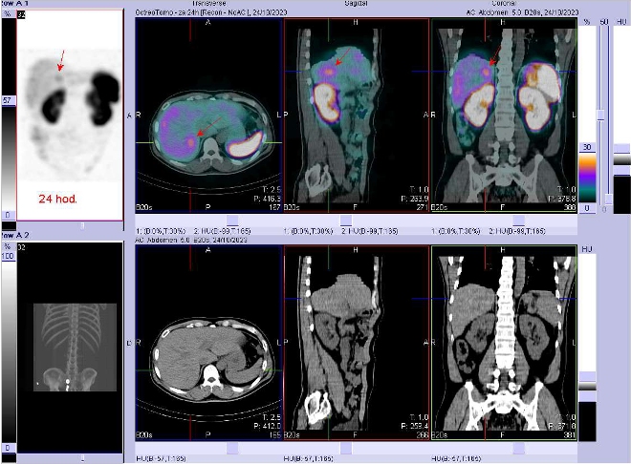Image resolution: width=631 pixels, height=464 pixels.
Task: Click the Row A 2 grayscale intensity bar
Action: coord(9,352)
